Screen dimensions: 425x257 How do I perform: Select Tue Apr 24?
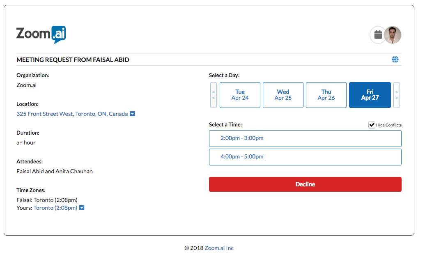pyautogui.click(x=240, y=95)
